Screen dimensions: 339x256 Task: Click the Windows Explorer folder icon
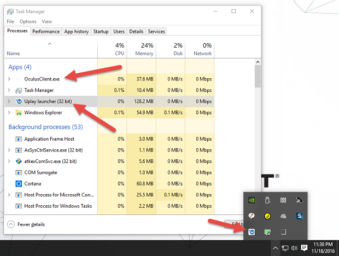(x=19, y=113)
